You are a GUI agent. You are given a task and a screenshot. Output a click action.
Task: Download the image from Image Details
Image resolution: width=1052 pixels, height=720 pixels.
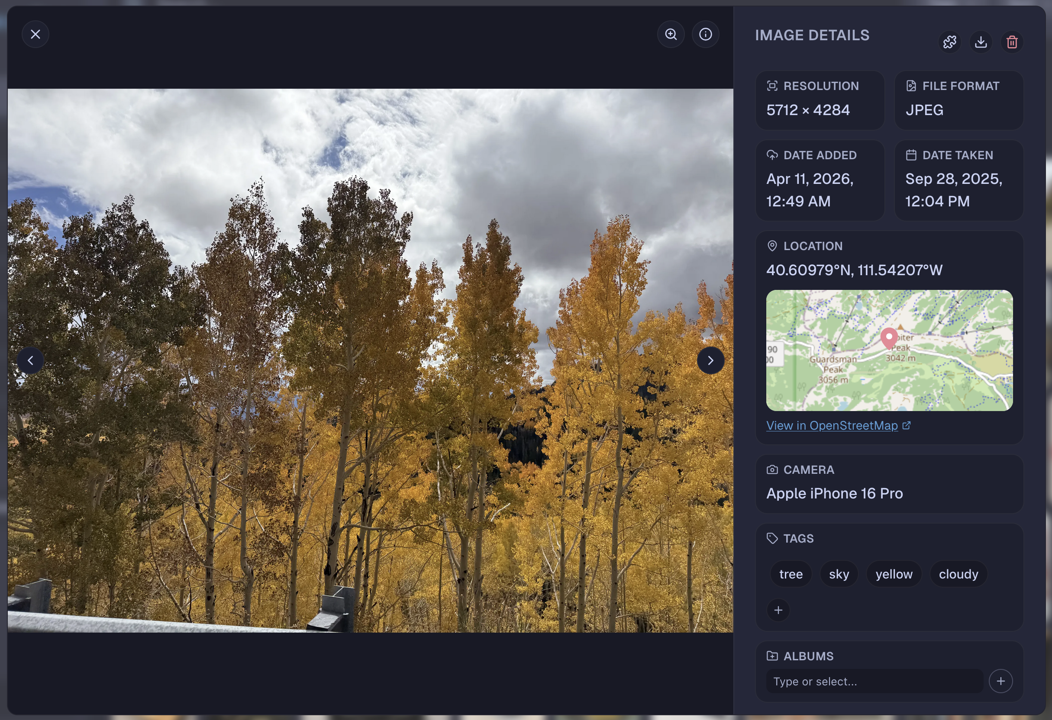click(x=981, y=42)
